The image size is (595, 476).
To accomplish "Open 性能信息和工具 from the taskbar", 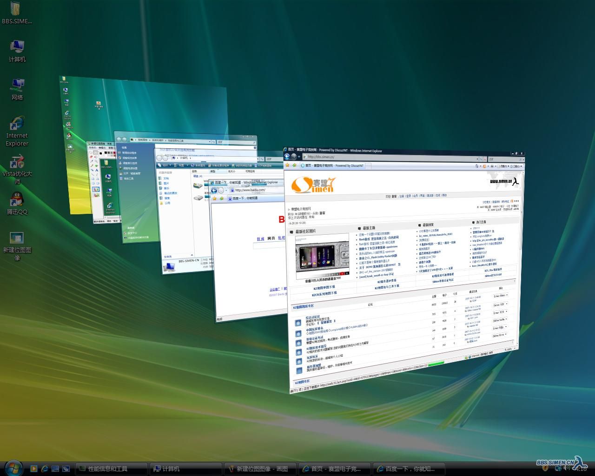I will [x=111, y=469].
